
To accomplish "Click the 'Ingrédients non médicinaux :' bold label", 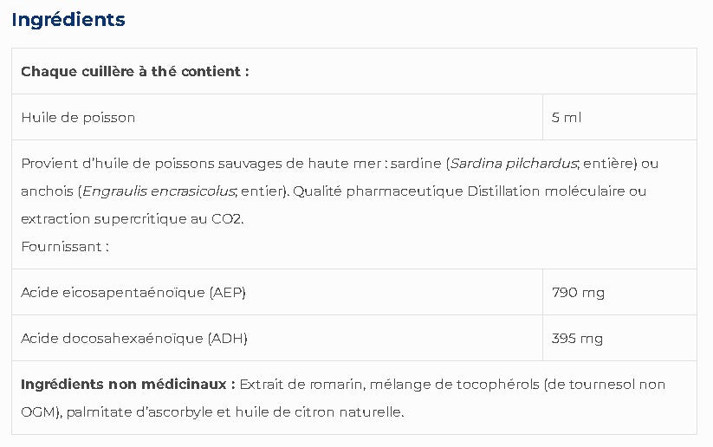I will tap(128, 385).
